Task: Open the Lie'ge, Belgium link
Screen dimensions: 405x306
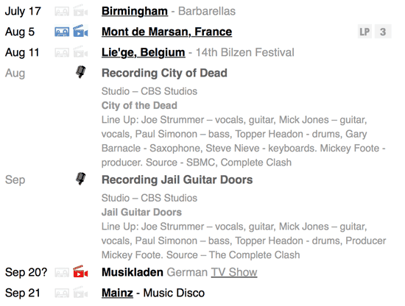Action: point(144,52)
